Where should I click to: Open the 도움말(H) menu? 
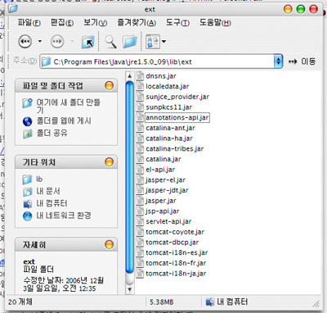(215, 22)
